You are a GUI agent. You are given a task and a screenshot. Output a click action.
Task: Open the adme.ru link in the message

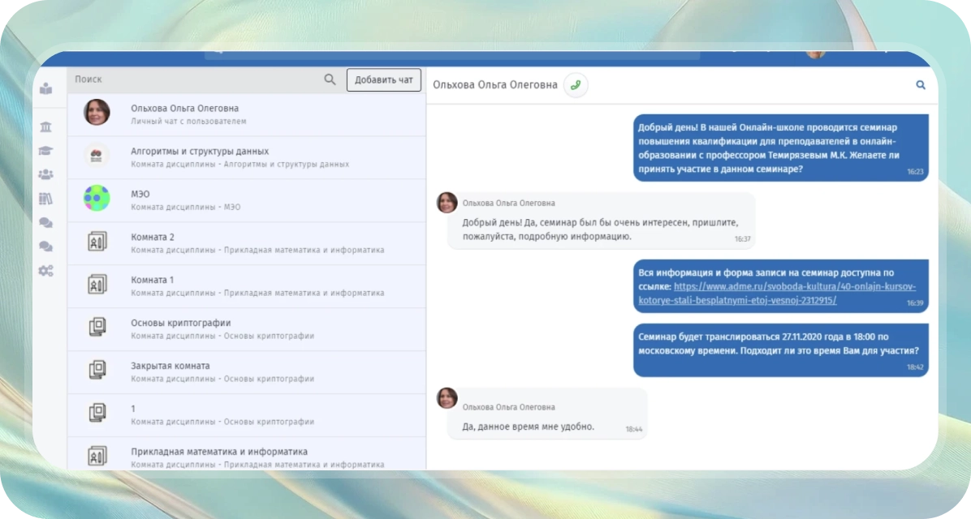pyautogui.click(x=777, y=294)
